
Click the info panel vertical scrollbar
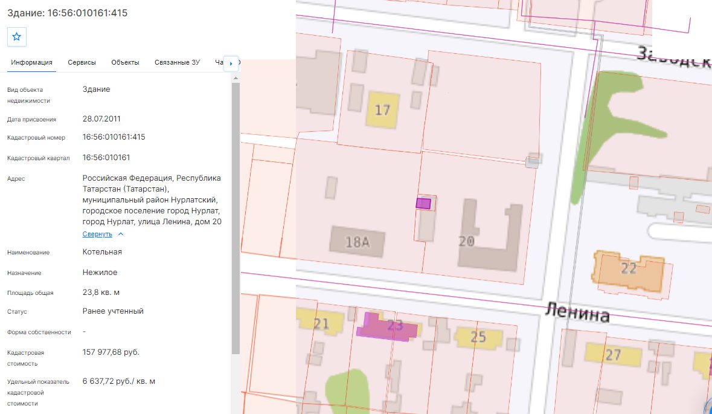coord(236,218)
